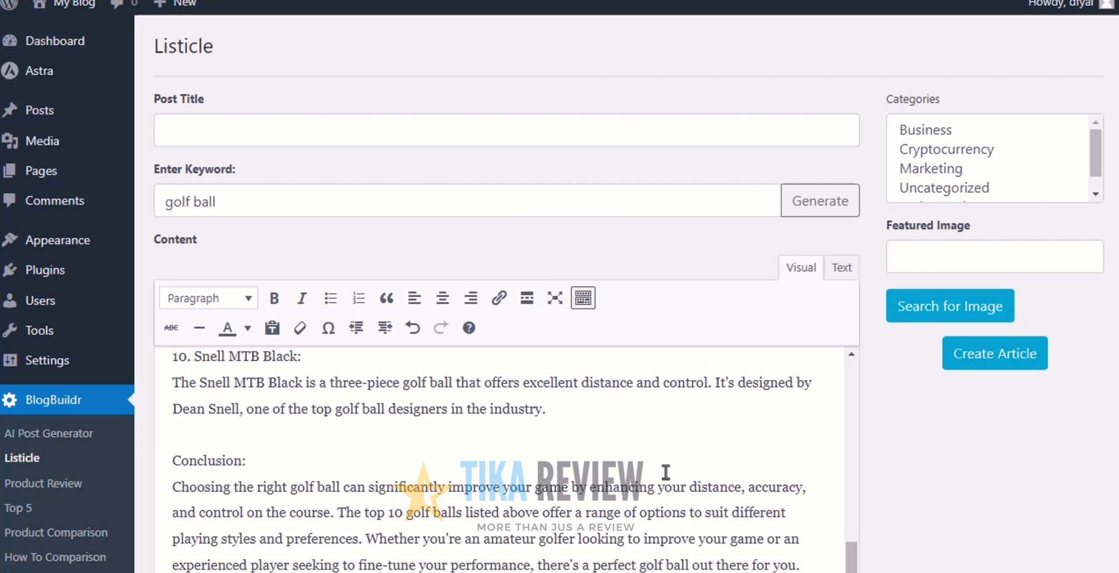Apply the text color (A) button
Screen dimensions: 1119x573
point(227,328)
